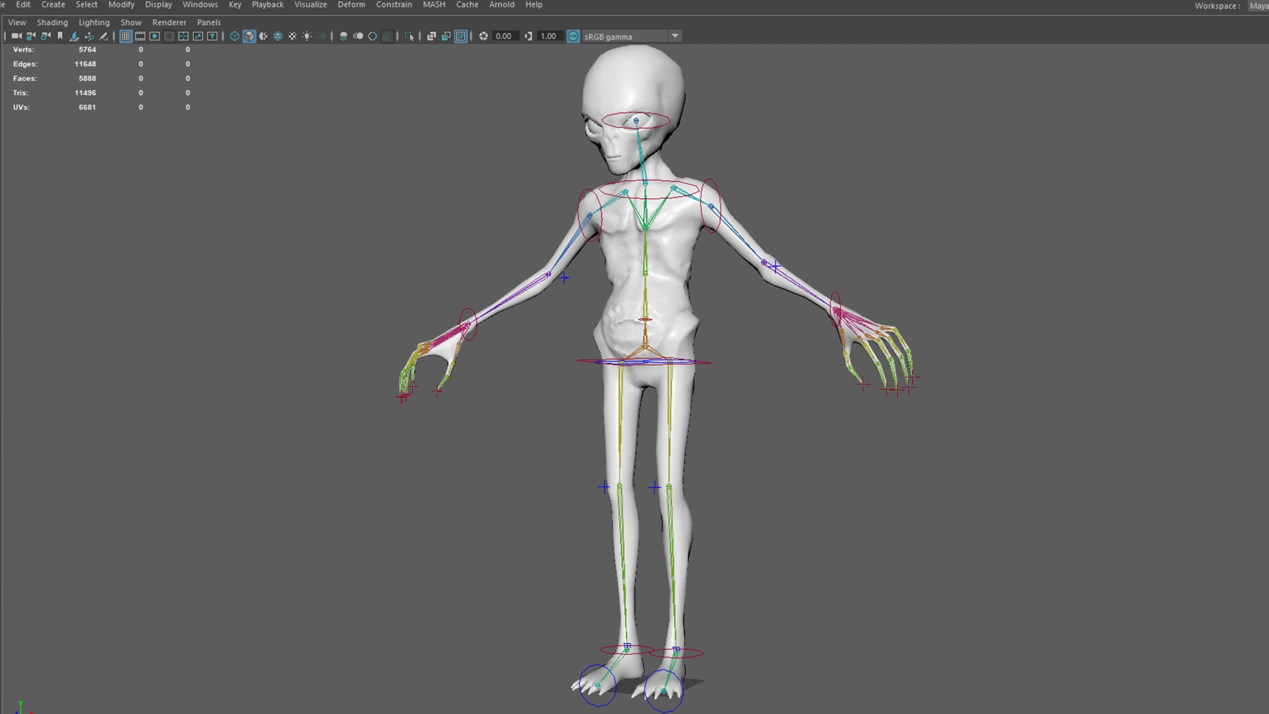Open the sRGB gamma dropdown
Image resolution: width=1269 pixels, height=714 pixels.
point(675,36)
